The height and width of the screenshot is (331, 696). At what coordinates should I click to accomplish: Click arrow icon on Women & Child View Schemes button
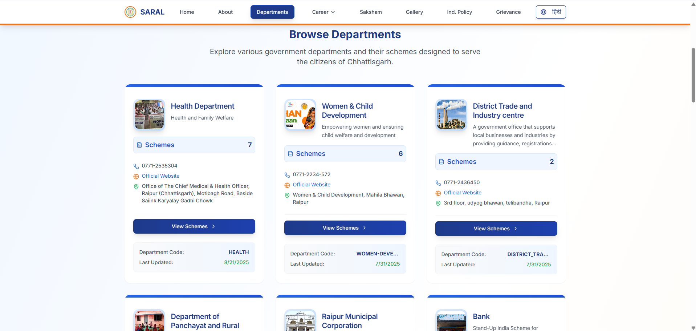click(365, 228)
